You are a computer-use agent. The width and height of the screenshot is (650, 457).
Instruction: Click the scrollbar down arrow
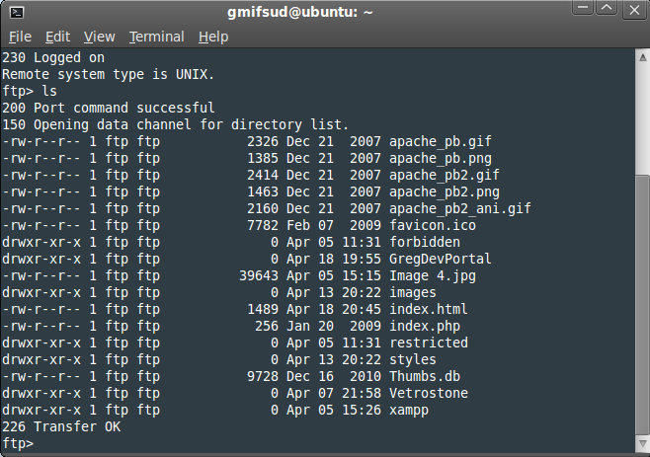642,444
